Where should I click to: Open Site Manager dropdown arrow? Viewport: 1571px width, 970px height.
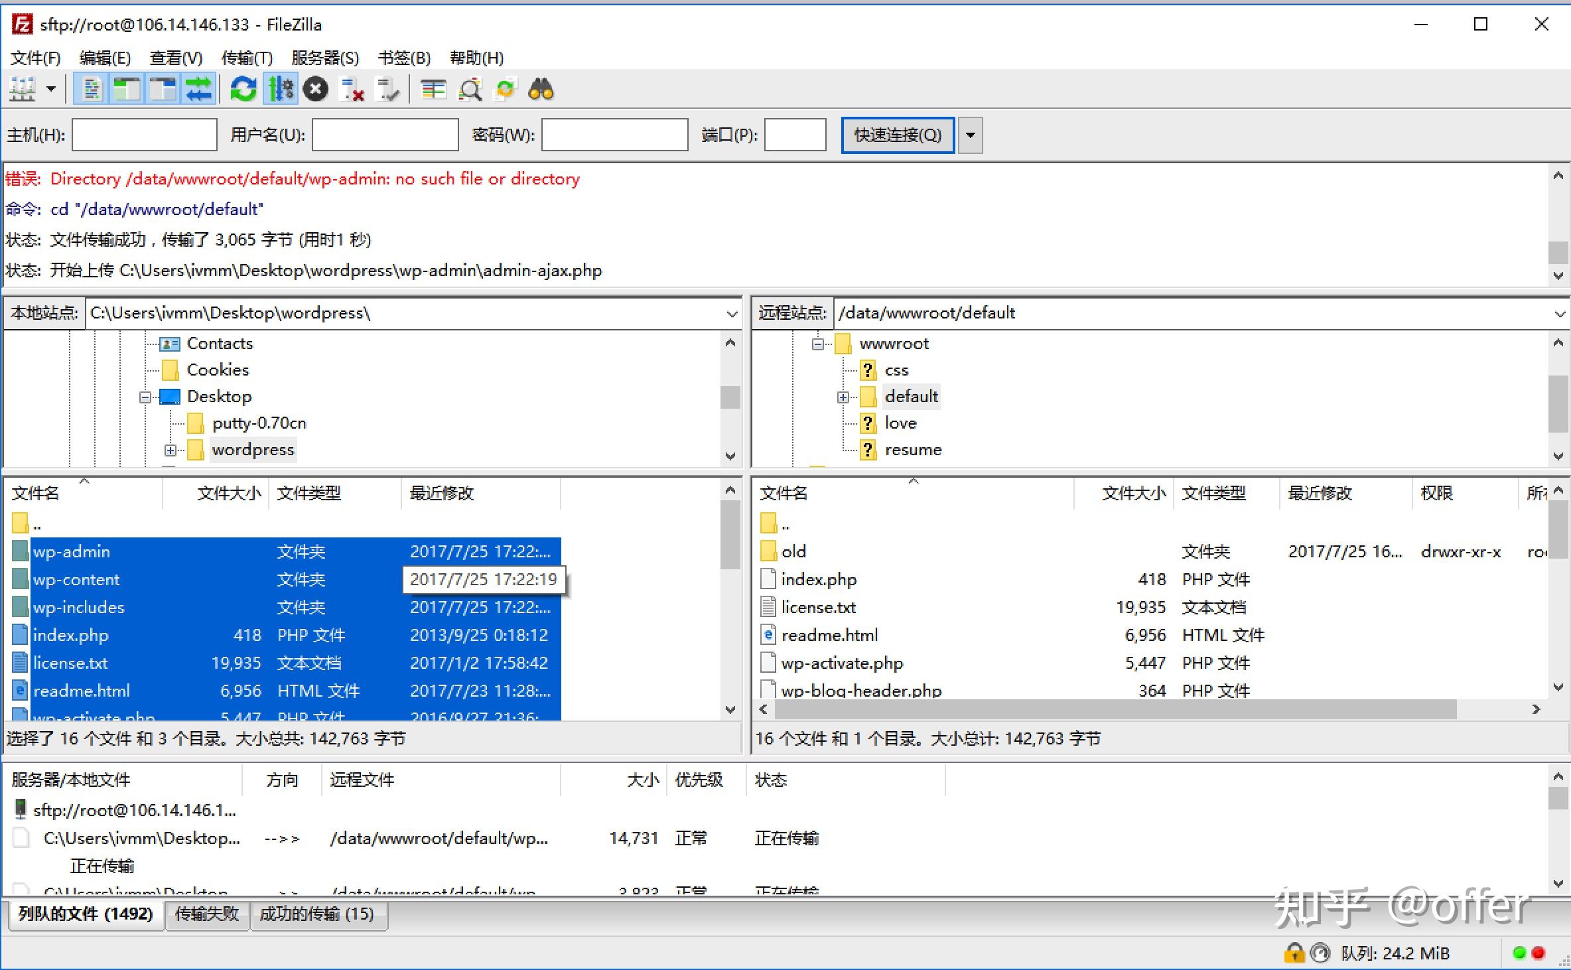click(x=51, y=89)
